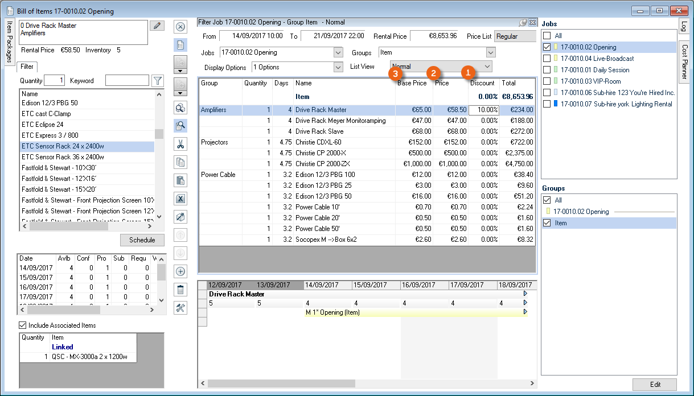Click the wrench tools icon
The height and width of the screenshot is (396, 694).
[x=180, y=308]
